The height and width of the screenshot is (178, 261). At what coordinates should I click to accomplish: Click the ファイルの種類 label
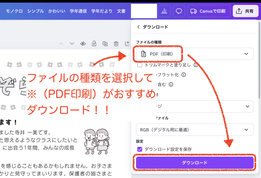pyautogui.click(x=149, y=42)
